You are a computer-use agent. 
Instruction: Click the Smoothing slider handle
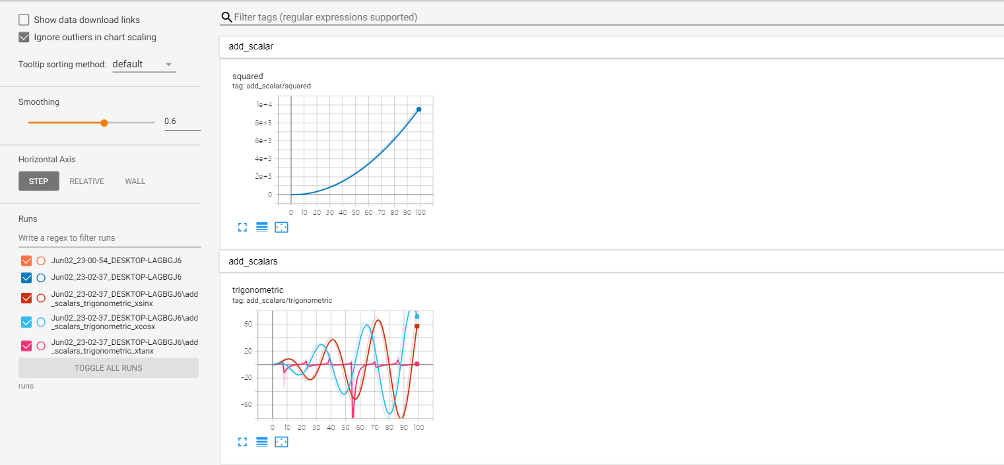pyautogui.click(x=104, y=123)
